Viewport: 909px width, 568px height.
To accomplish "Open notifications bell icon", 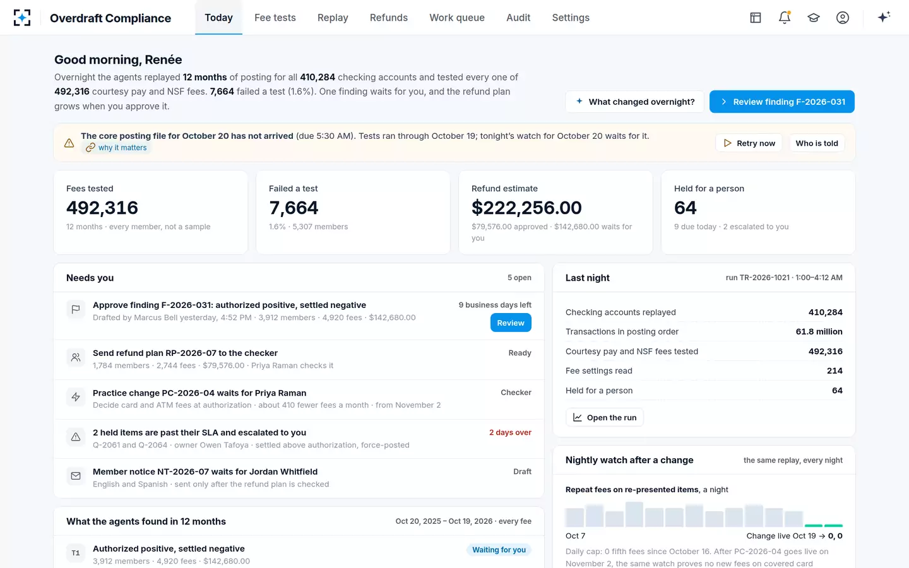I will click(x=785, y=18).
